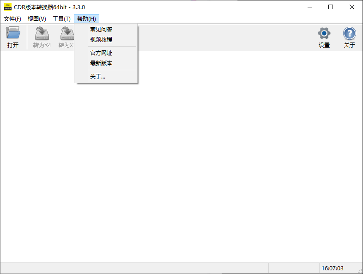Click the 转为X4 convert icon
The width and height of the screenshot is (363, 274).
click(42, 33)
